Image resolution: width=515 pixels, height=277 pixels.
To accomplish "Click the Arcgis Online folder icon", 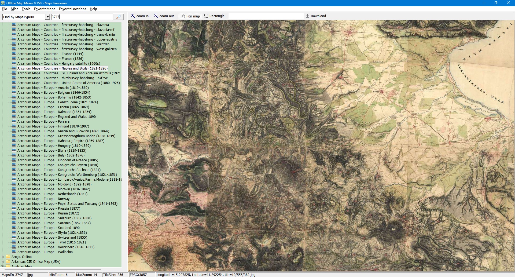I will click(8, 257).
